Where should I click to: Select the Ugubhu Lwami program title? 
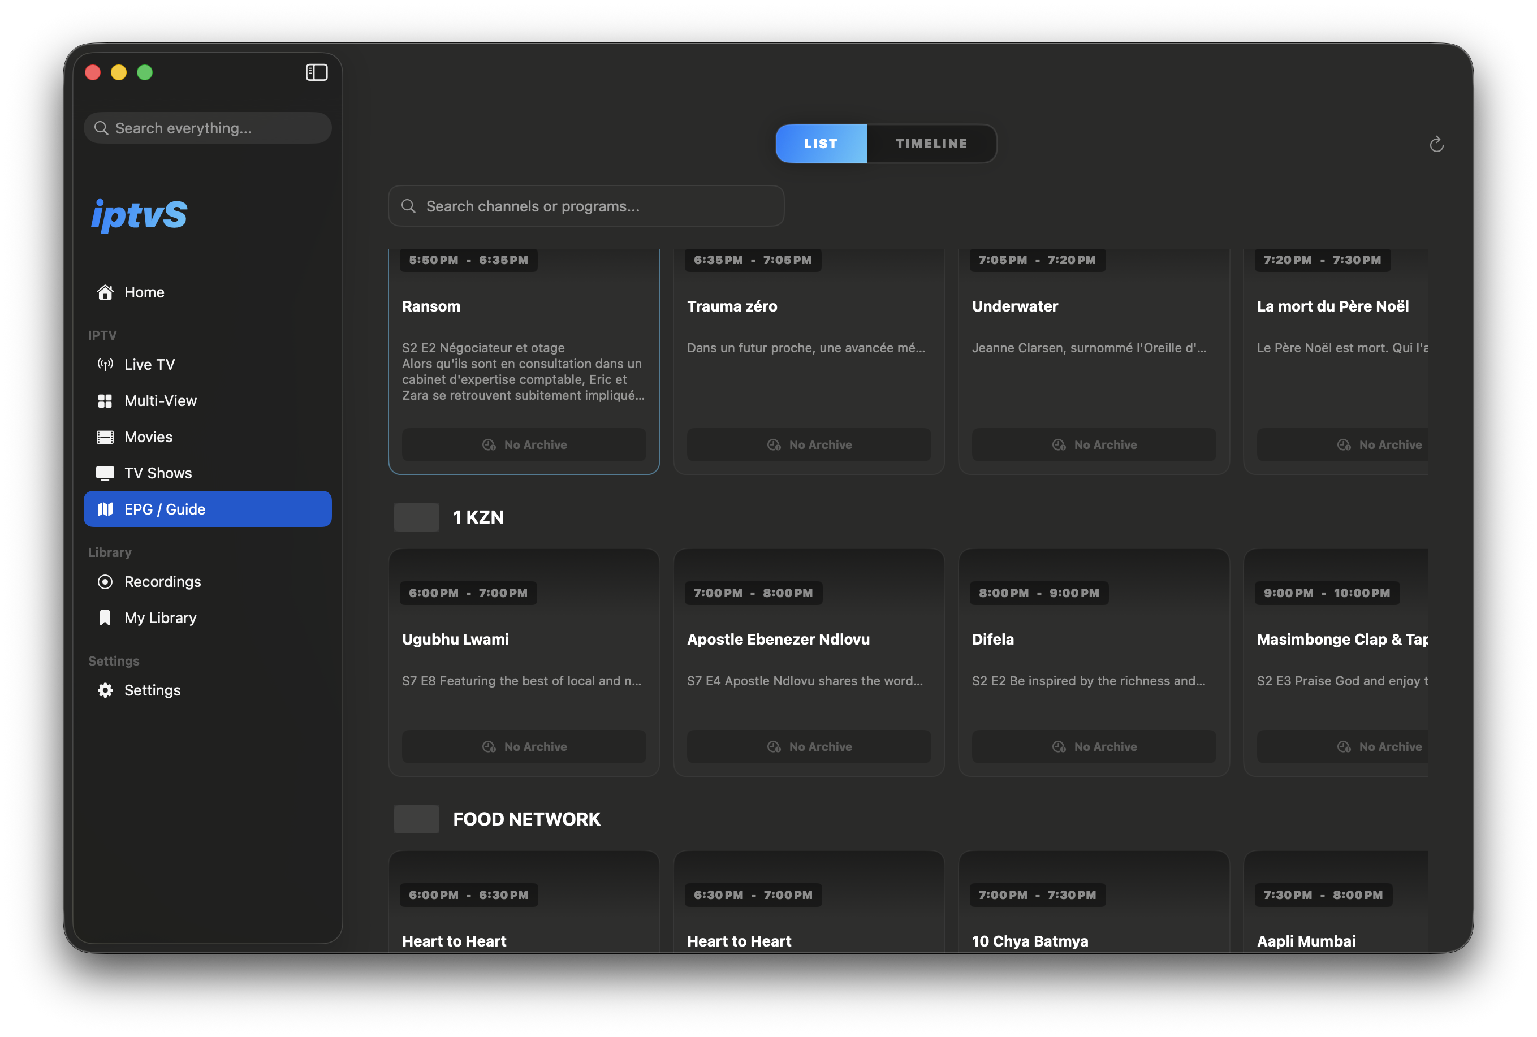click(x=456, y=640)
